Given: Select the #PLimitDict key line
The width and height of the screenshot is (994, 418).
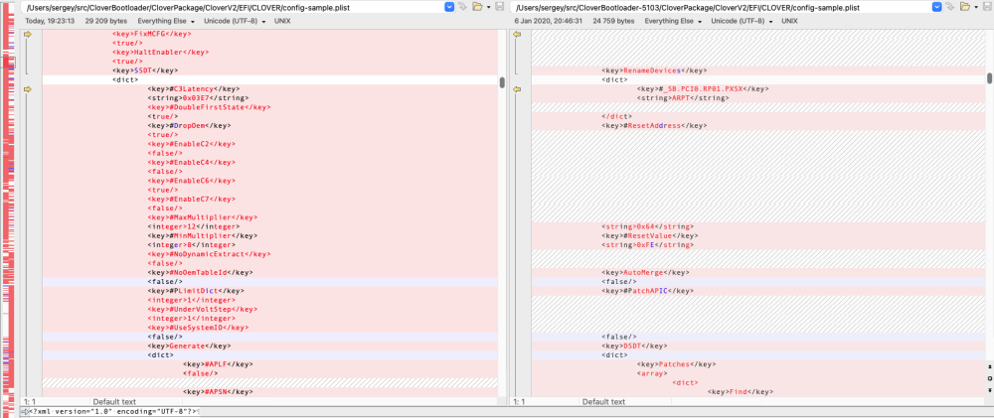Looking at the screenshot, I should pos(196,291).
